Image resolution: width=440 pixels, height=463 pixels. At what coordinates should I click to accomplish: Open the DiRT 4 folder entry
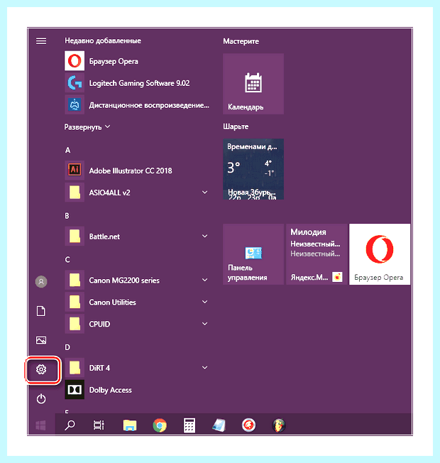pyautogui.click(x=137, y=368)
